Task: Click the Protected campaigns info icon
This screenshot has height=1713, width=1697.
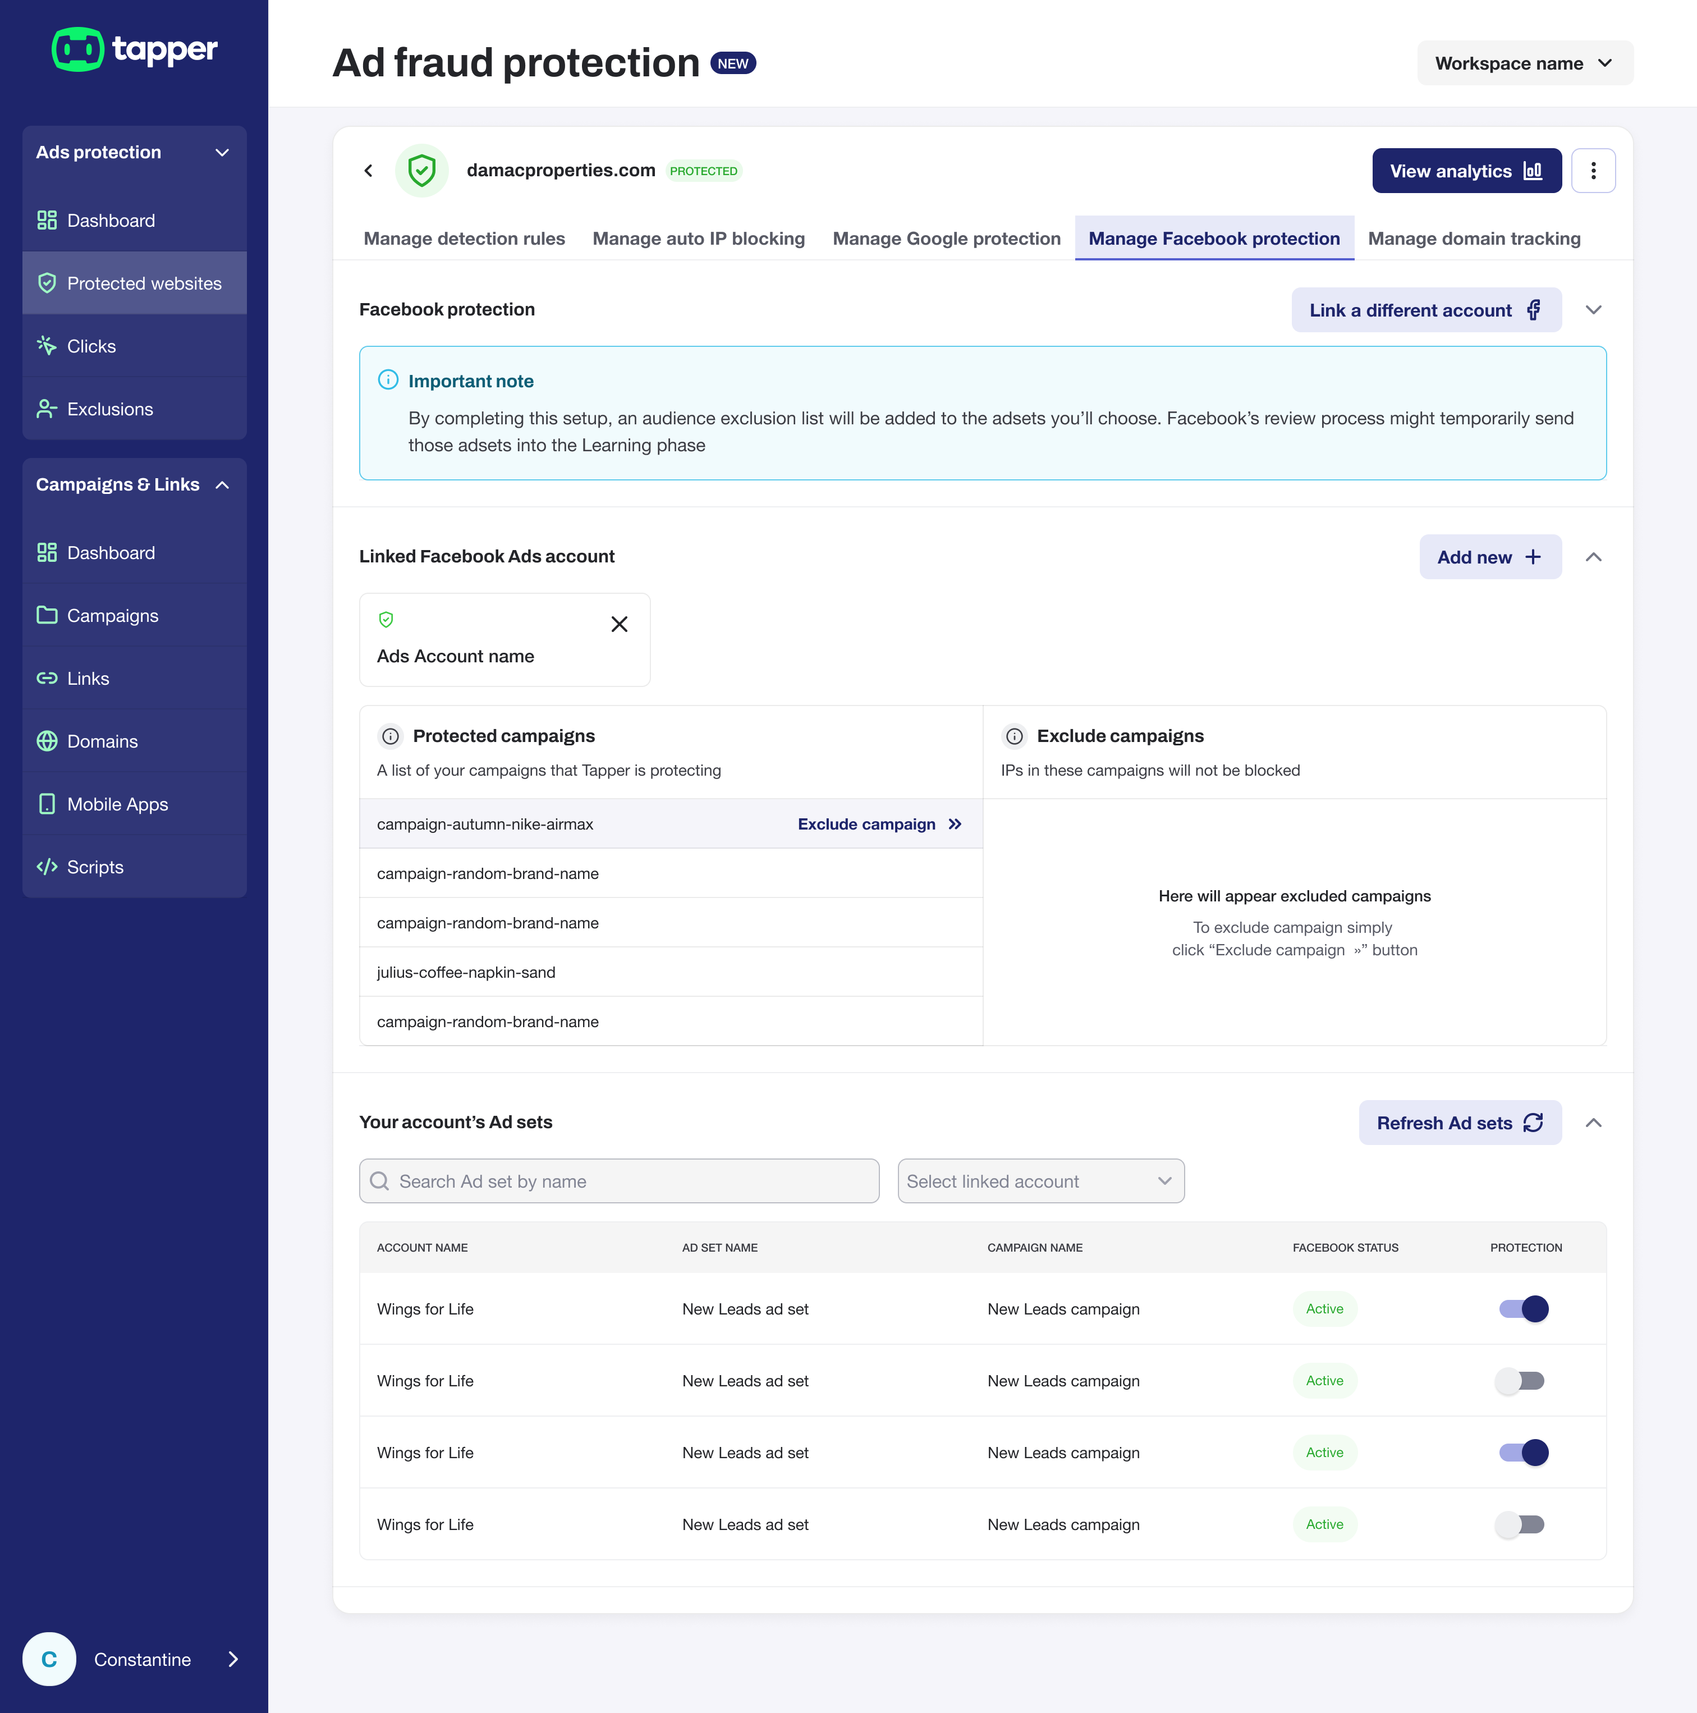Action: (390, 736)
